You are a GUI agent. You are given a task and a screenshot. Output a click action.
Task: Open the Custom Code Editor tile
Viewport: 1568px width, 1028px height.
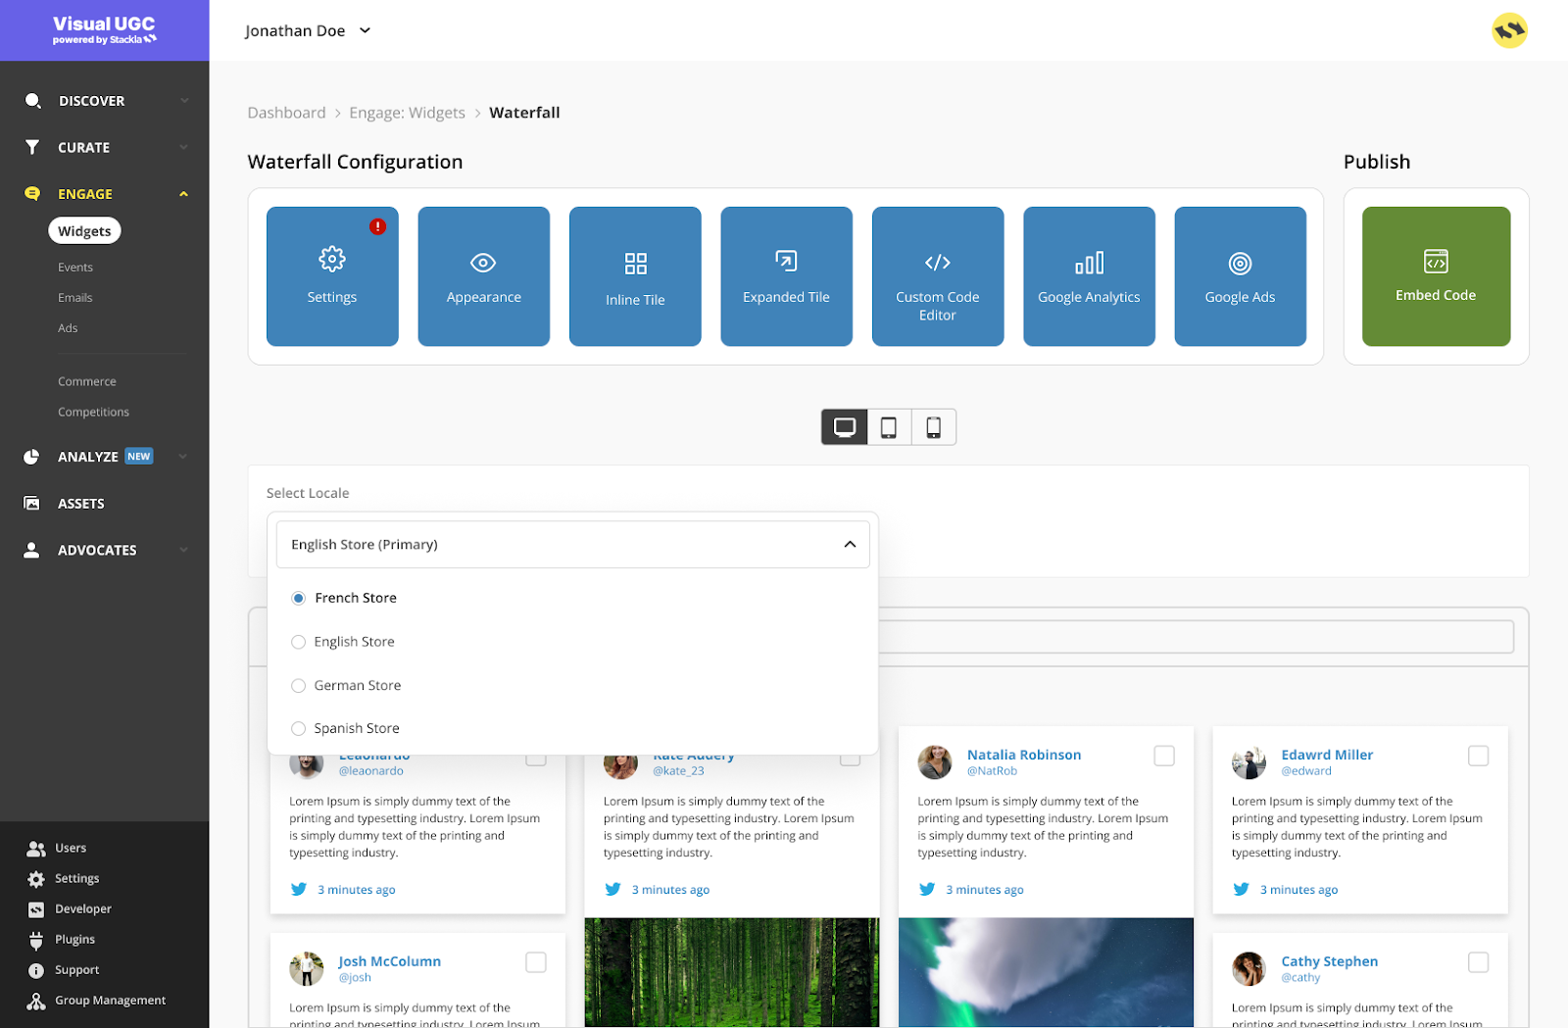(938, 276)
